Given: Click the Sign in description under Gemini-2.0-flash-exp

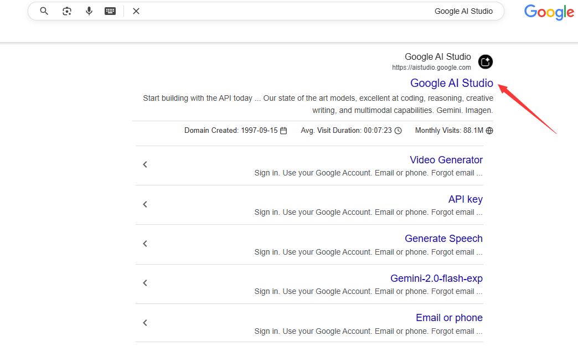Looking at the screenshot, I should [368, 291].
